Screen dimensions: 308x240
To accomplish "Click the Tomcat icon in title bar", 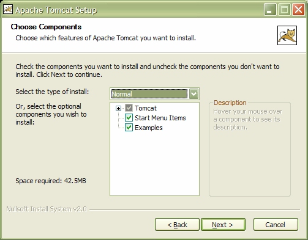I will tap(8, 9).
